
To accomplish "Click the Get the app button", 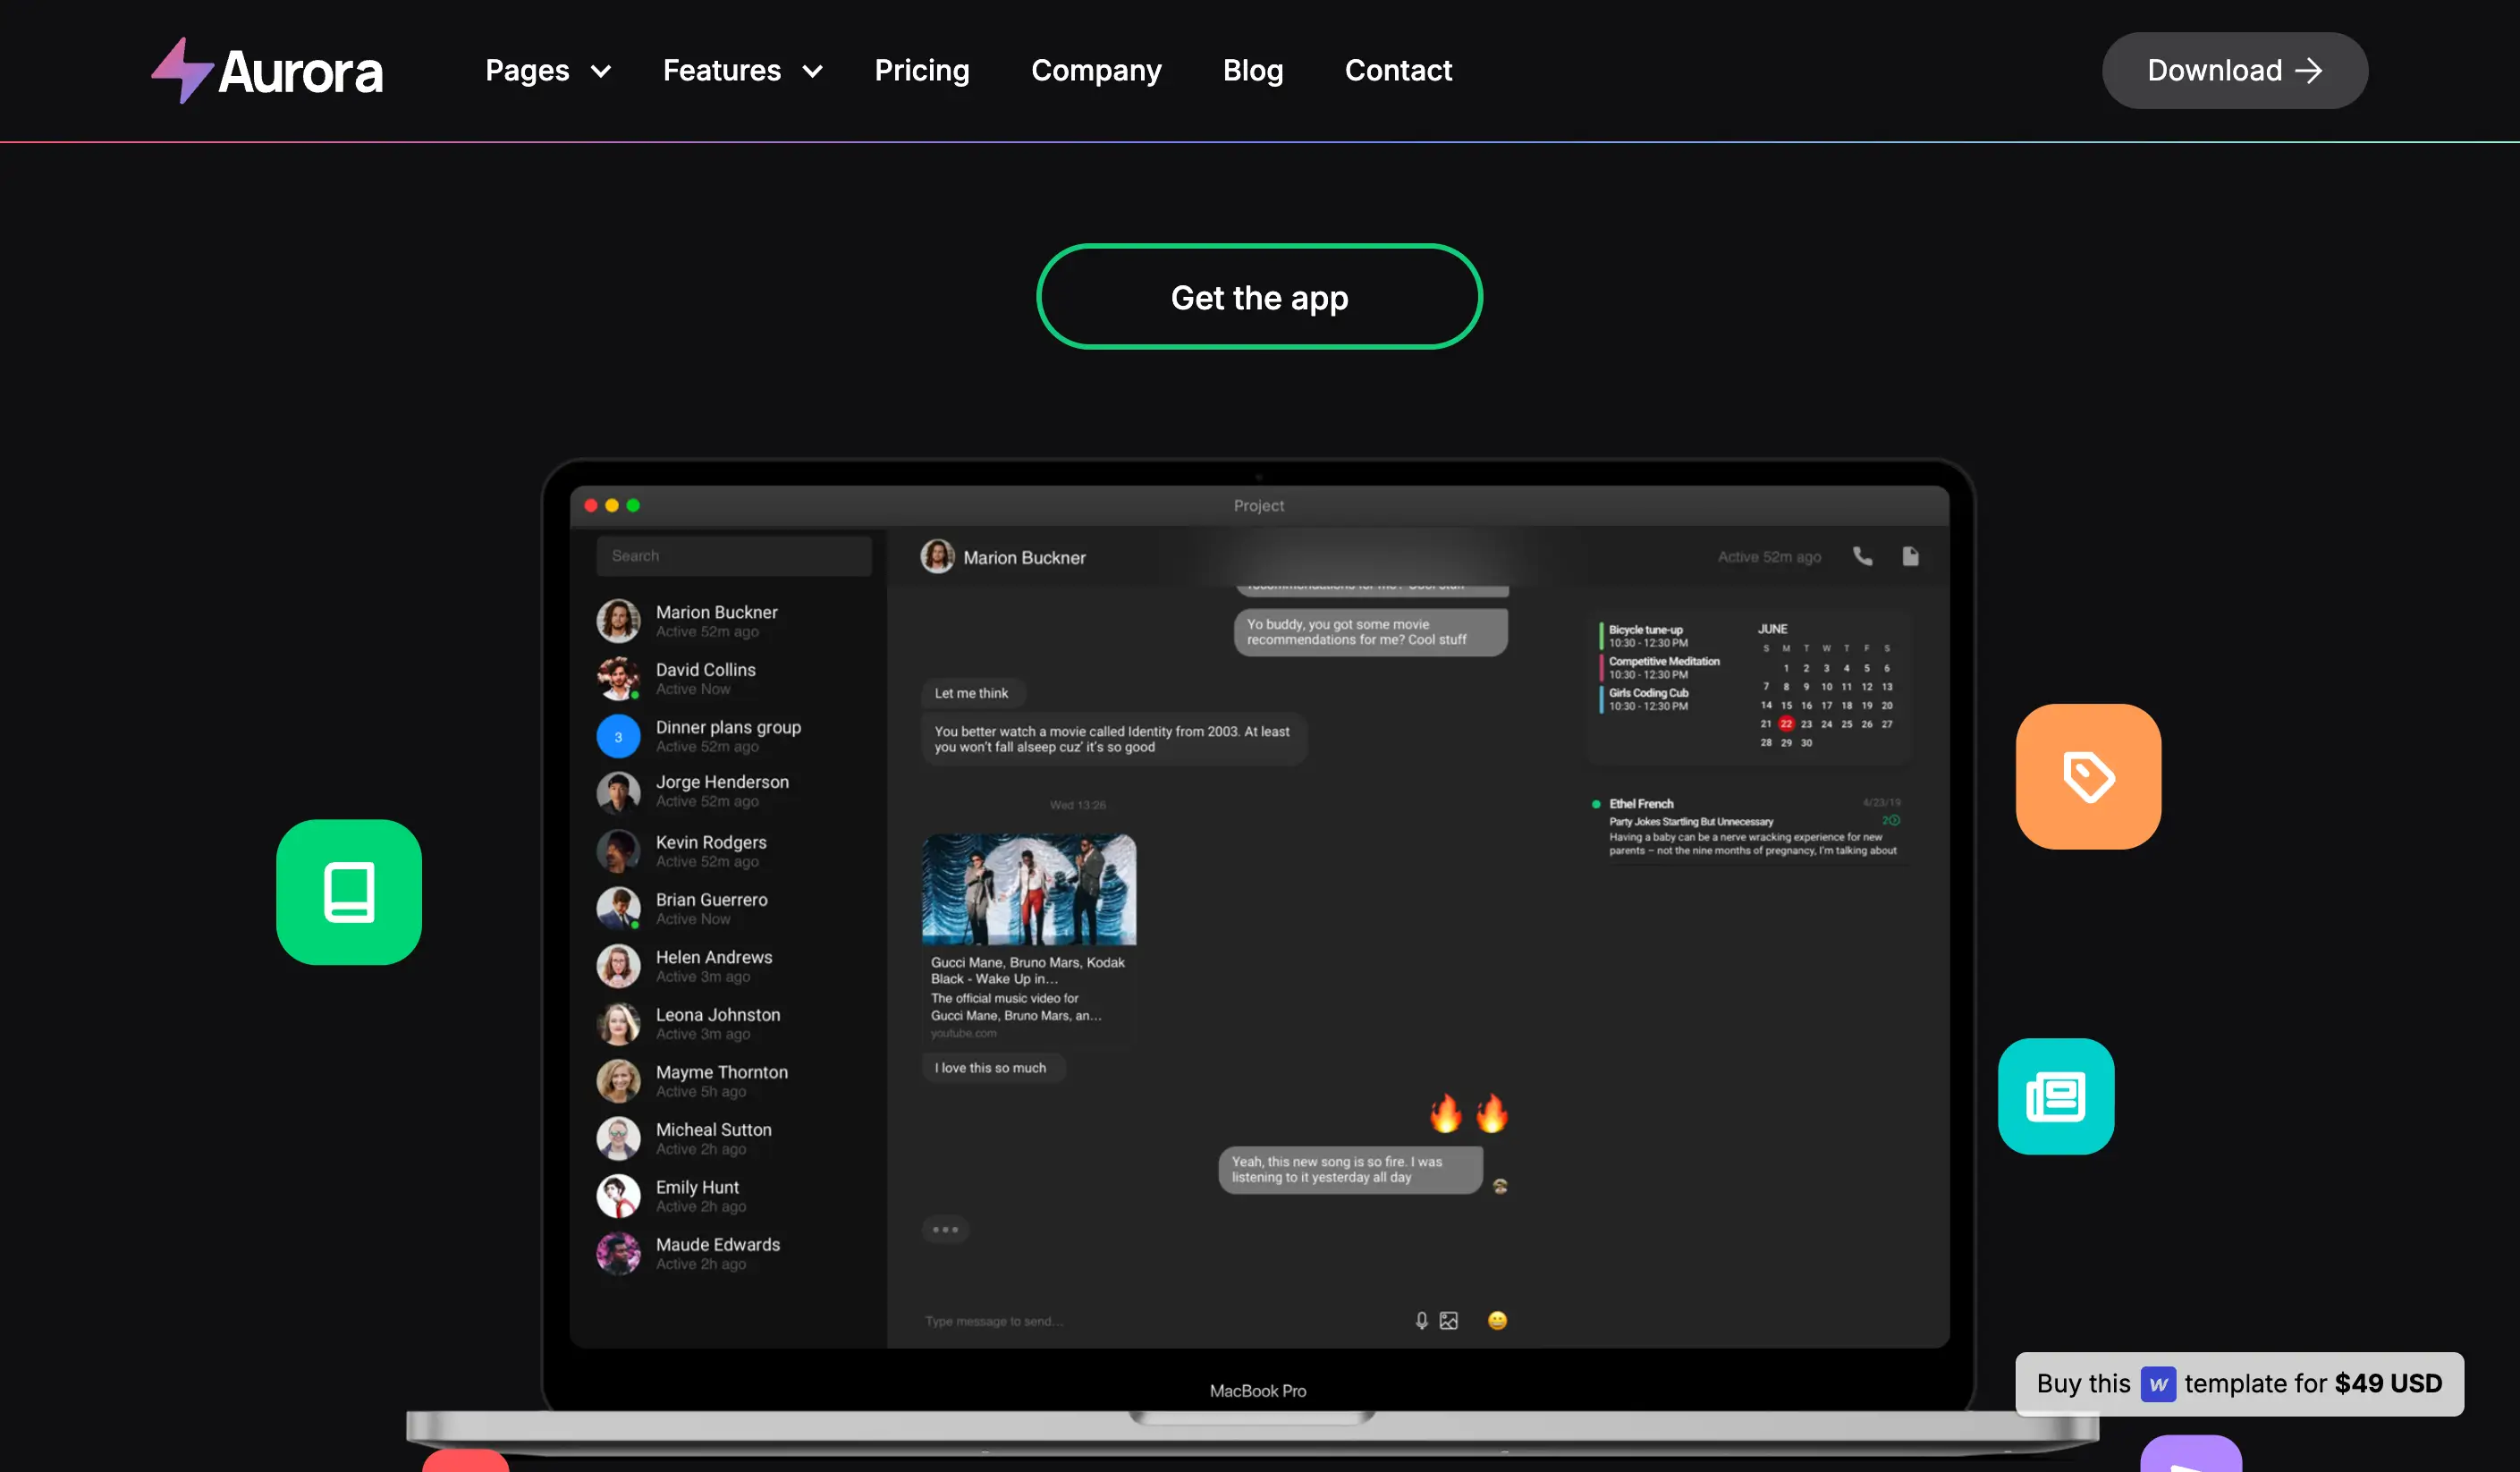I will (1259, 297).
